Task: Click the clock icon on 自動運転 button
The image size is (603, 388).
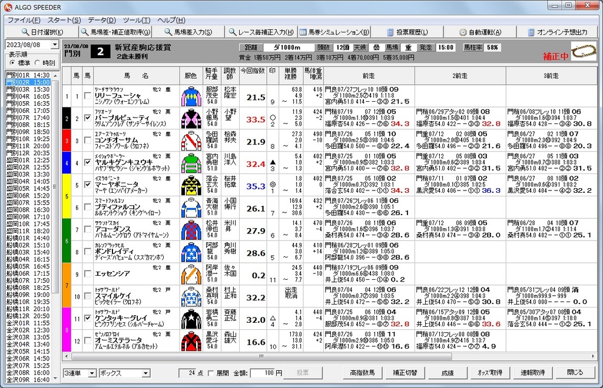Action: [463, 32]
